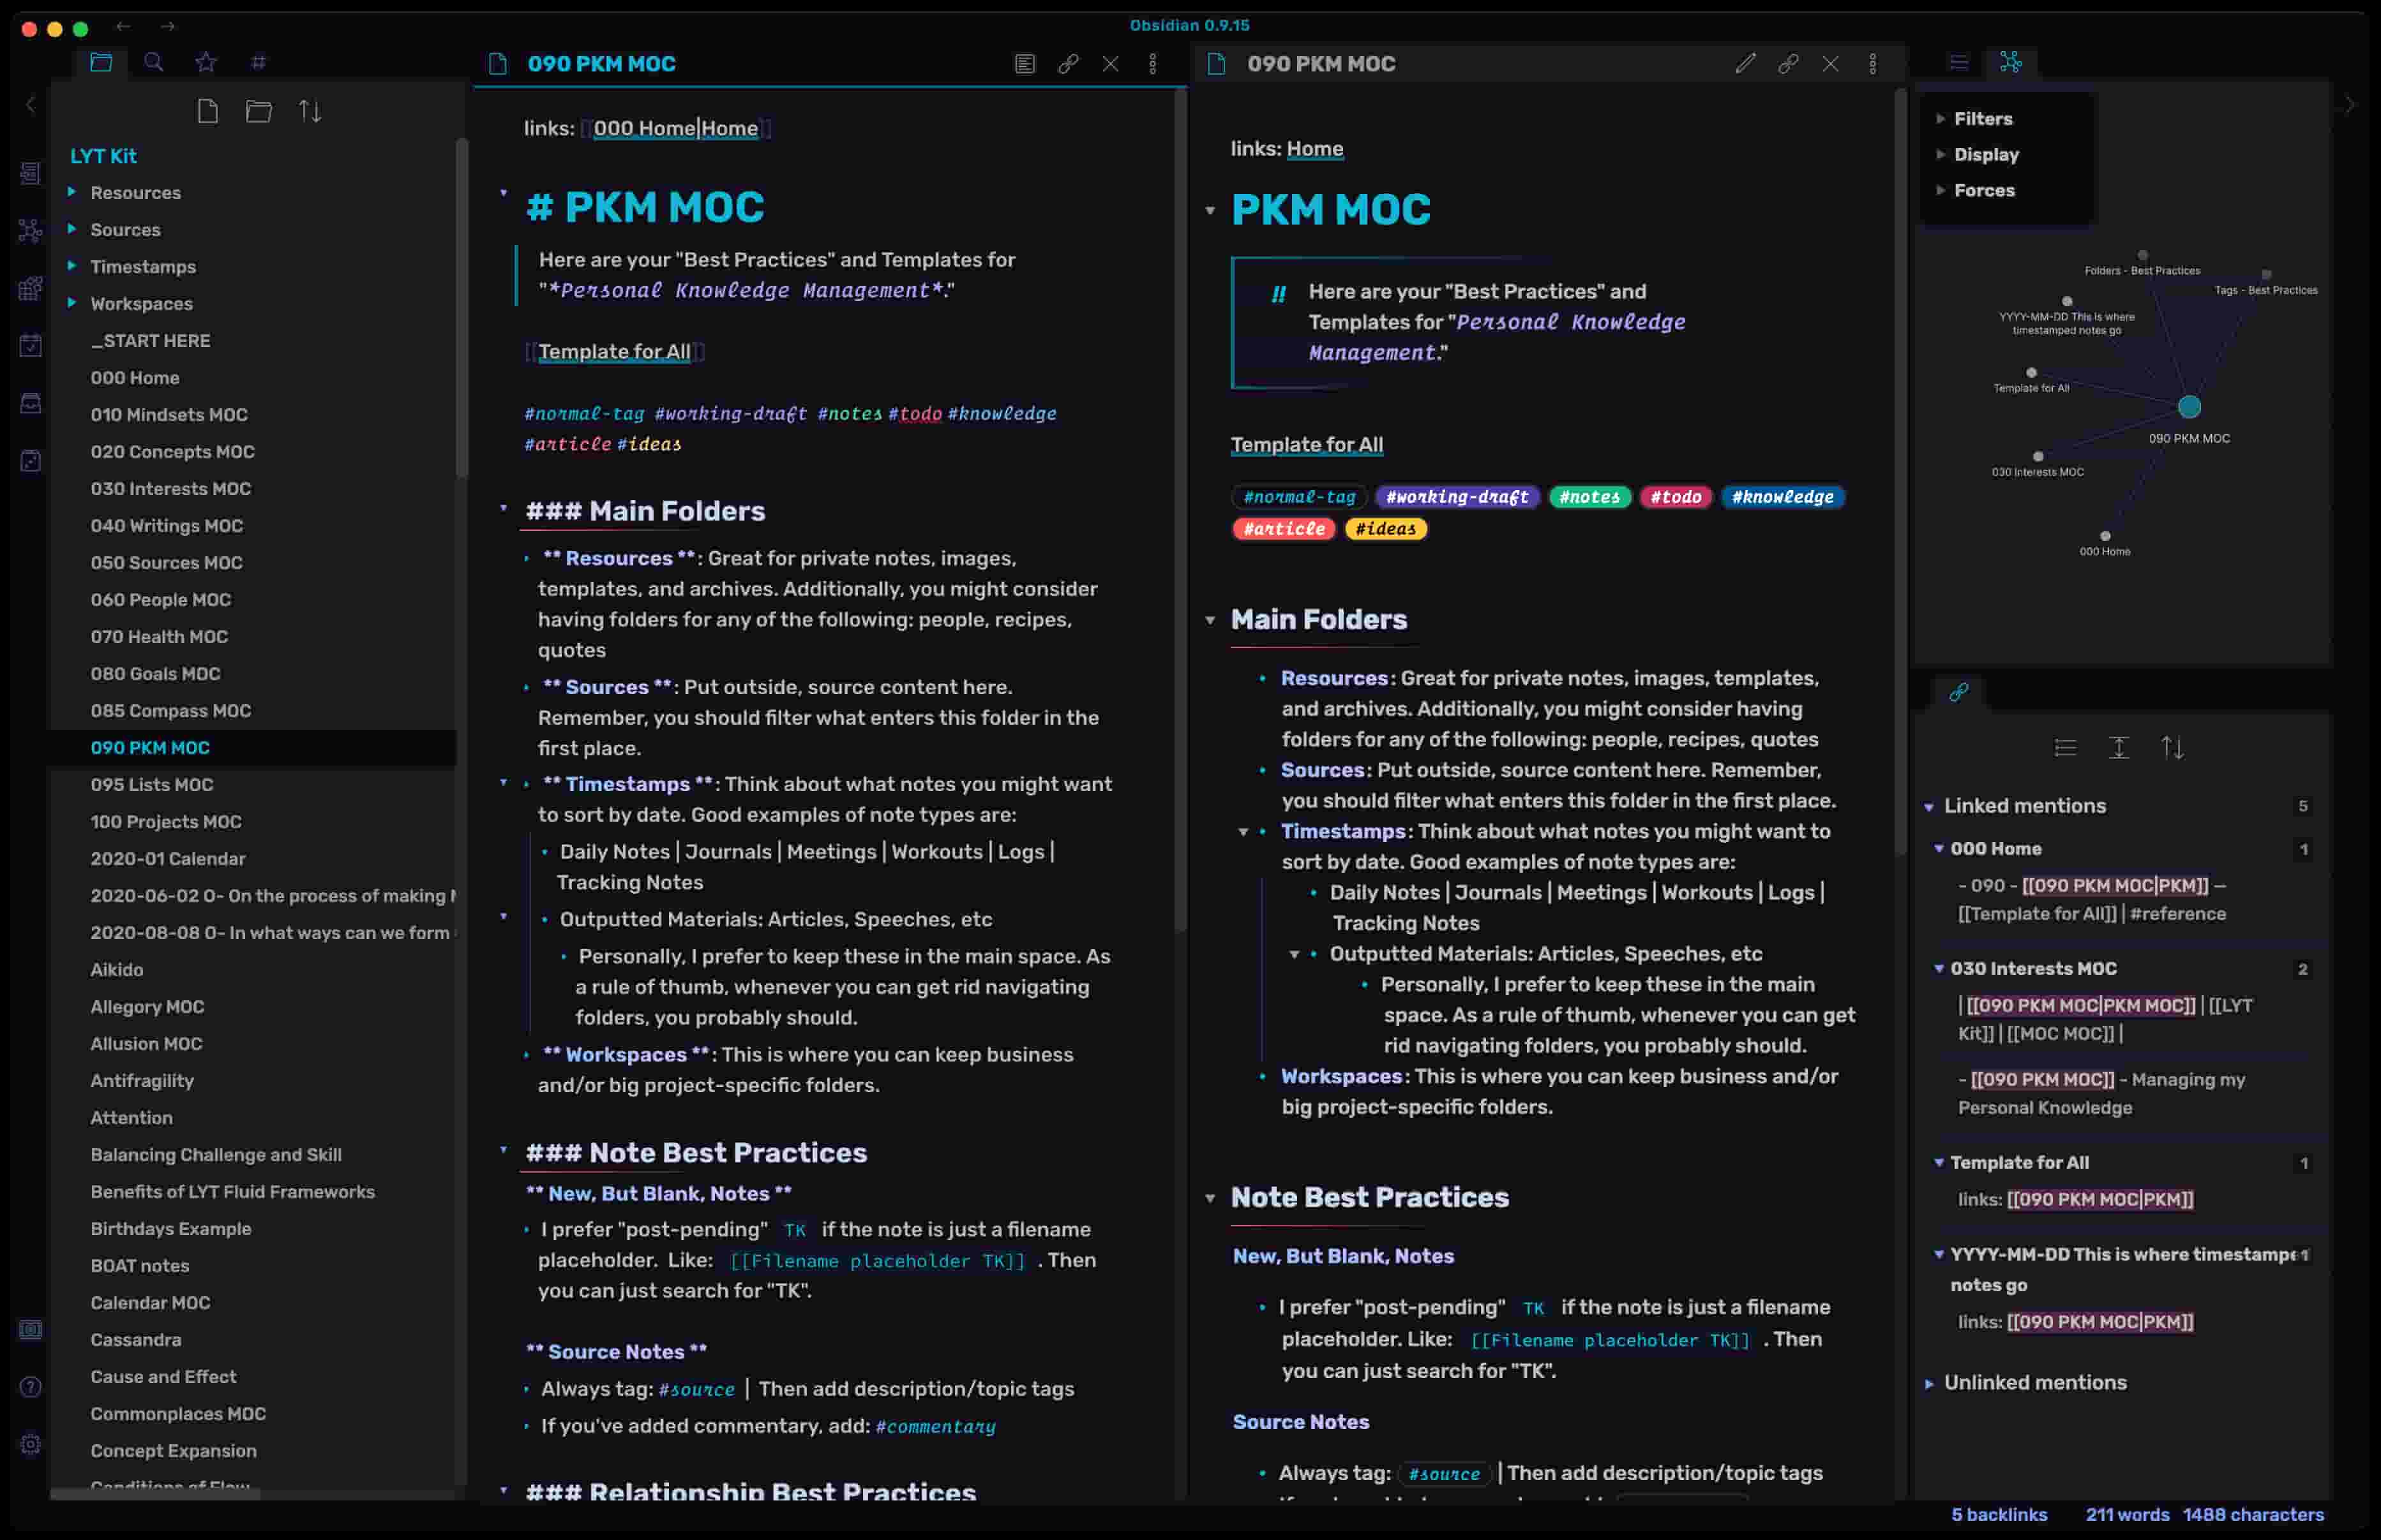Collapse the right sidebar with the chevron
Screen dimensions: 2381x1540
tap(2349, 104)
